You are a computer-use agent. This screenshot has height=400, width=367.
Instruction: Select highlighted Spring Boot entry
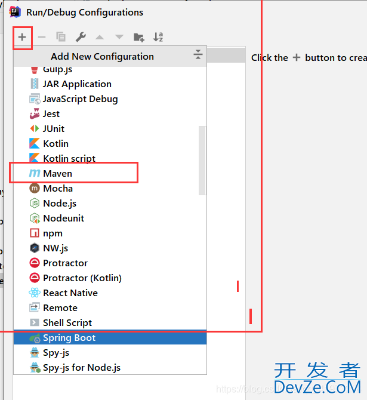click(110, 337)
